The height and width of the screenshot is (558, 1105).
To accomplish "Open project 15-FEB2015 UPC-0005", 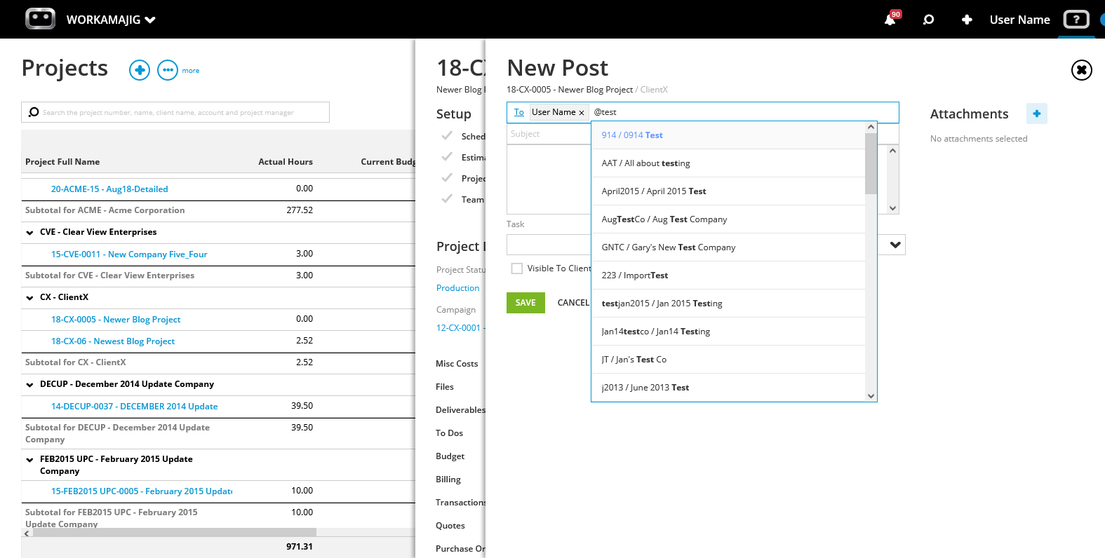I will click(x=142, y=491).
